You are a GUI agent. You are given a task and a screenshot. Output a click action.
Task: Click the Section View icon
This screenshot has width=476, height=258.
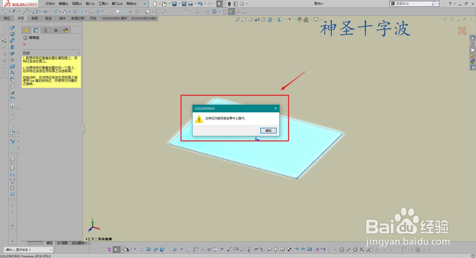click(257, 20)
